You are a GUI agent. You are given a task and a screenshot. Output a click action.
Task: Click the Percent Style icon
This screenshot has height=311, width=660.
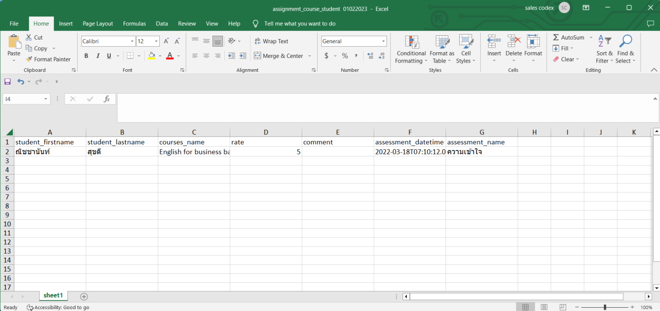[345, 56]
